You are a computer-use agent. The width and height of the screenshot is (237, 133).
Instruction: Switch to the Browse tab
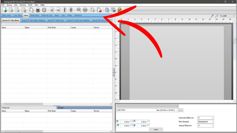point(60,108)
